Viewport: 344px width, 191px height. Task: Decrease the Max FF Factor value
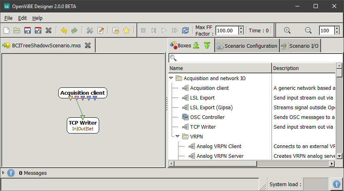(241, 32)
